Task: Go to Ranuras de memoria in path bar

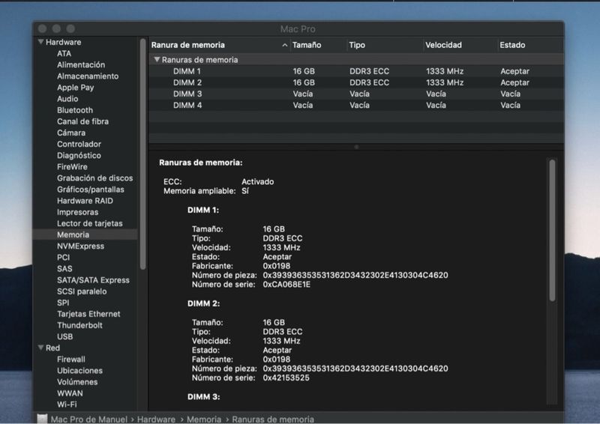Action: (273, 420)
